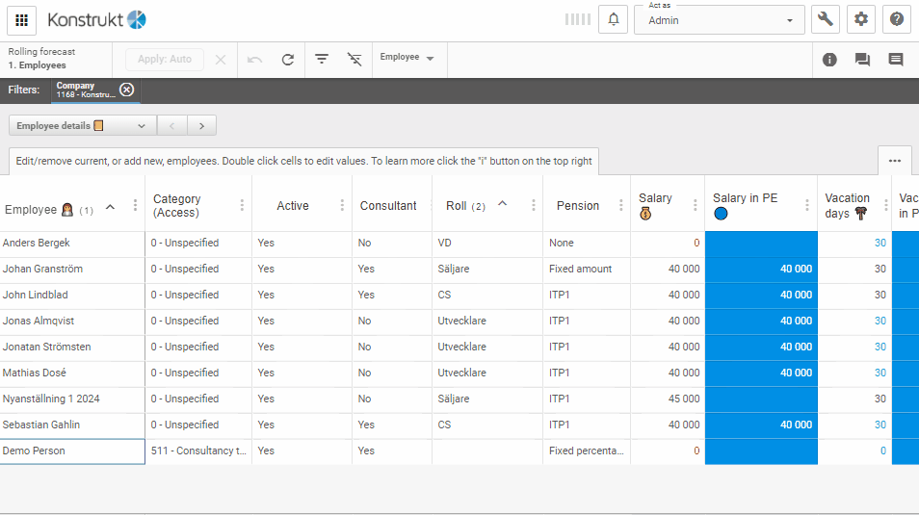Click the three-dots more options button
The image size is (919, 515).
click(x=894, y=160)
